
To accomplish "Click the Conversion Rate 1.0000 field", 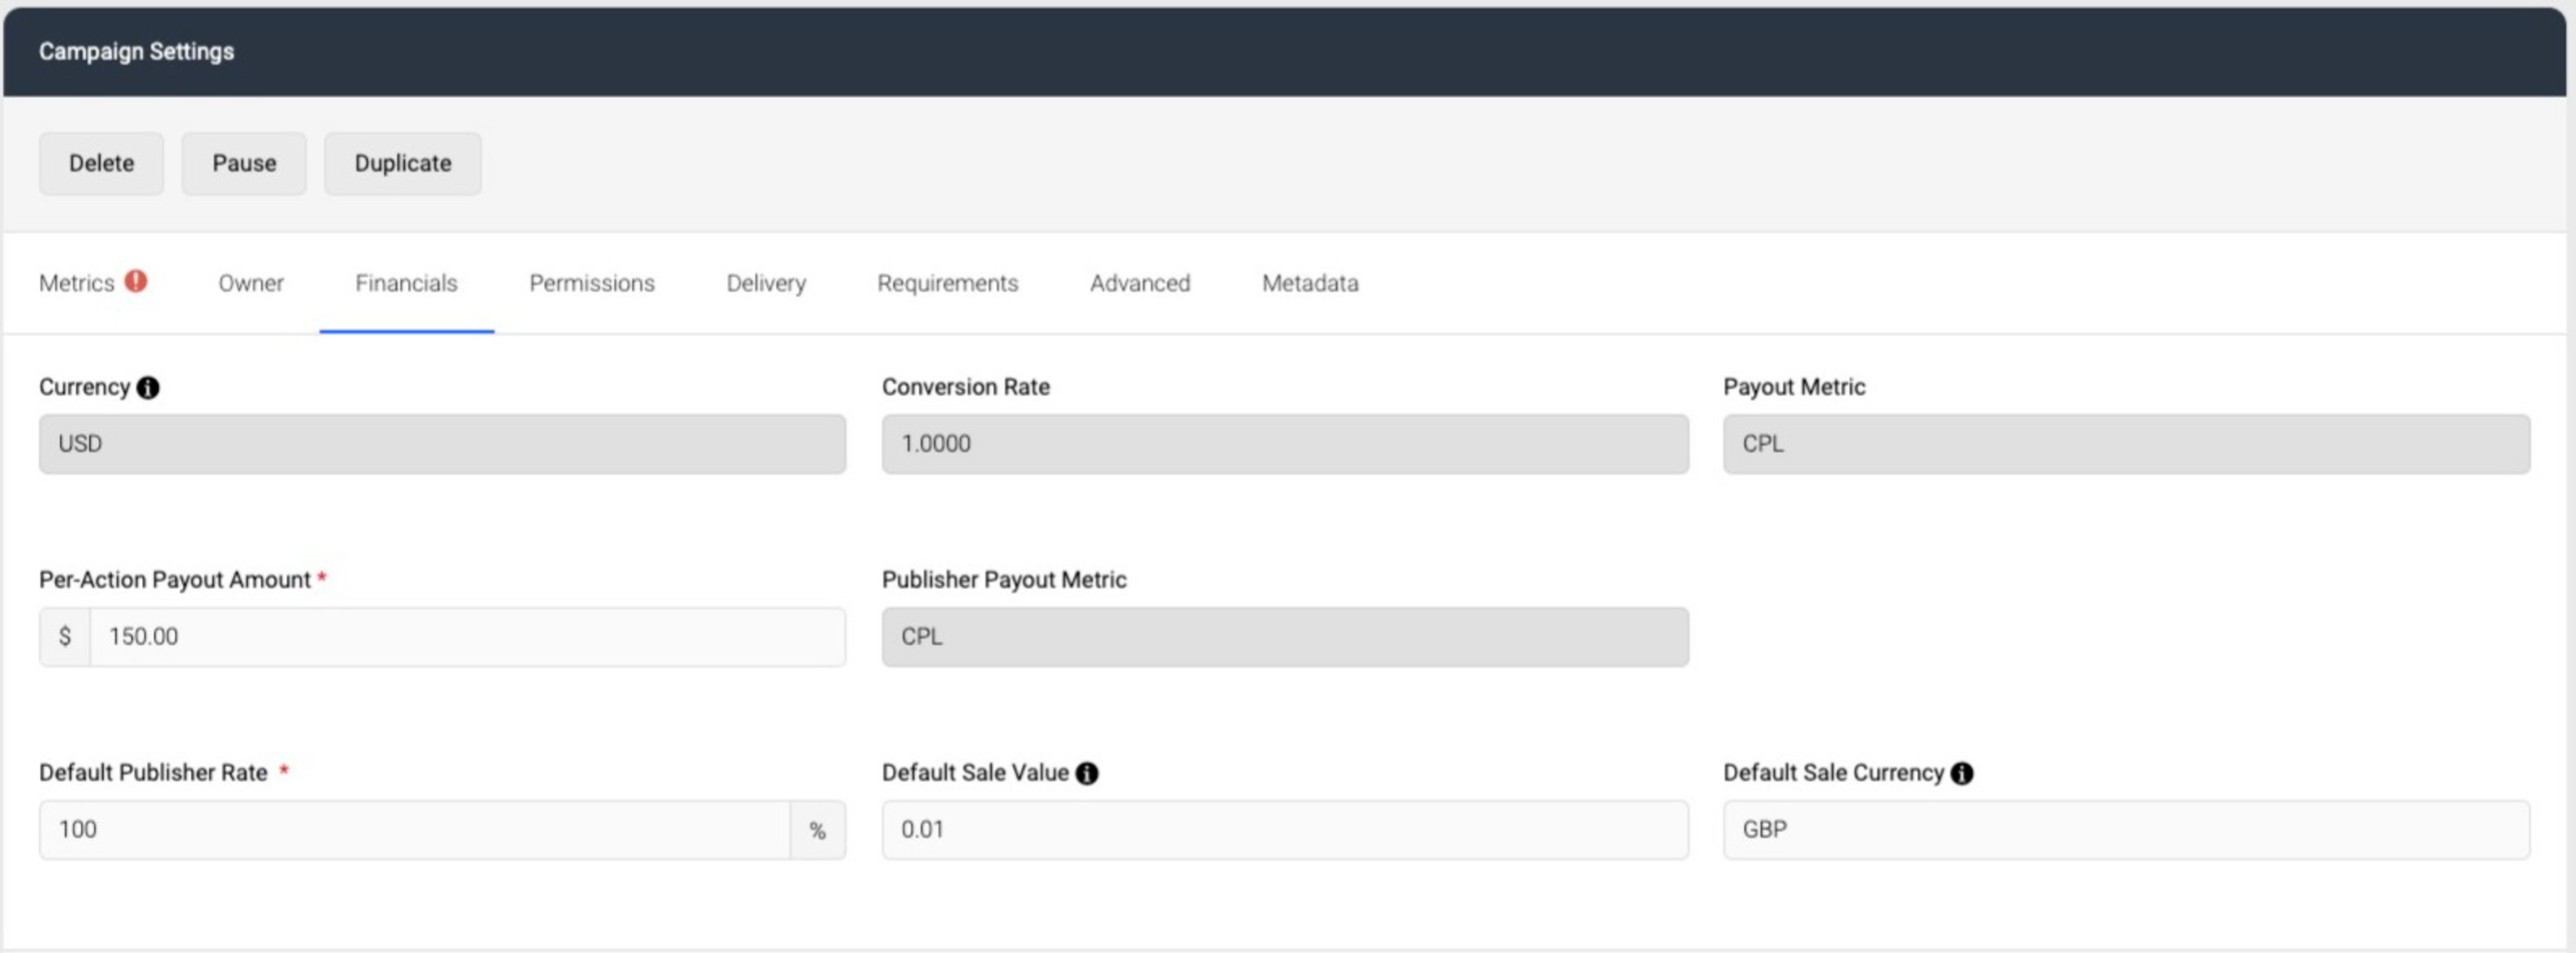I will (x=1285, y=444).
